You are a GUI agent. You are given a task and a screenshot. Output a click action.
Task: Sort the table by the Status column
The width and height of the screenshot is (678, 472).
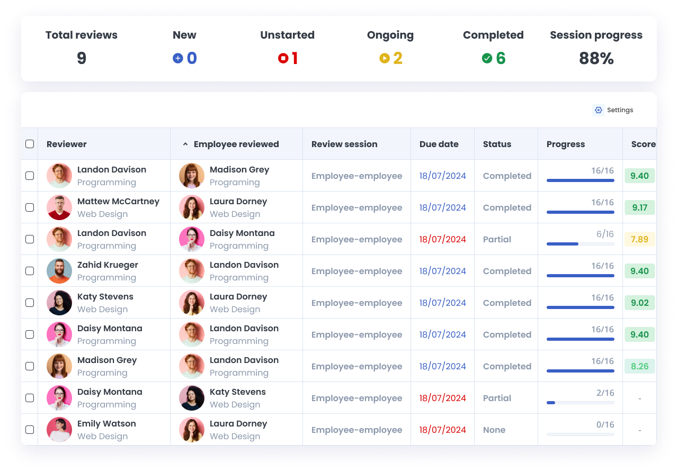[x=497, y=143]
